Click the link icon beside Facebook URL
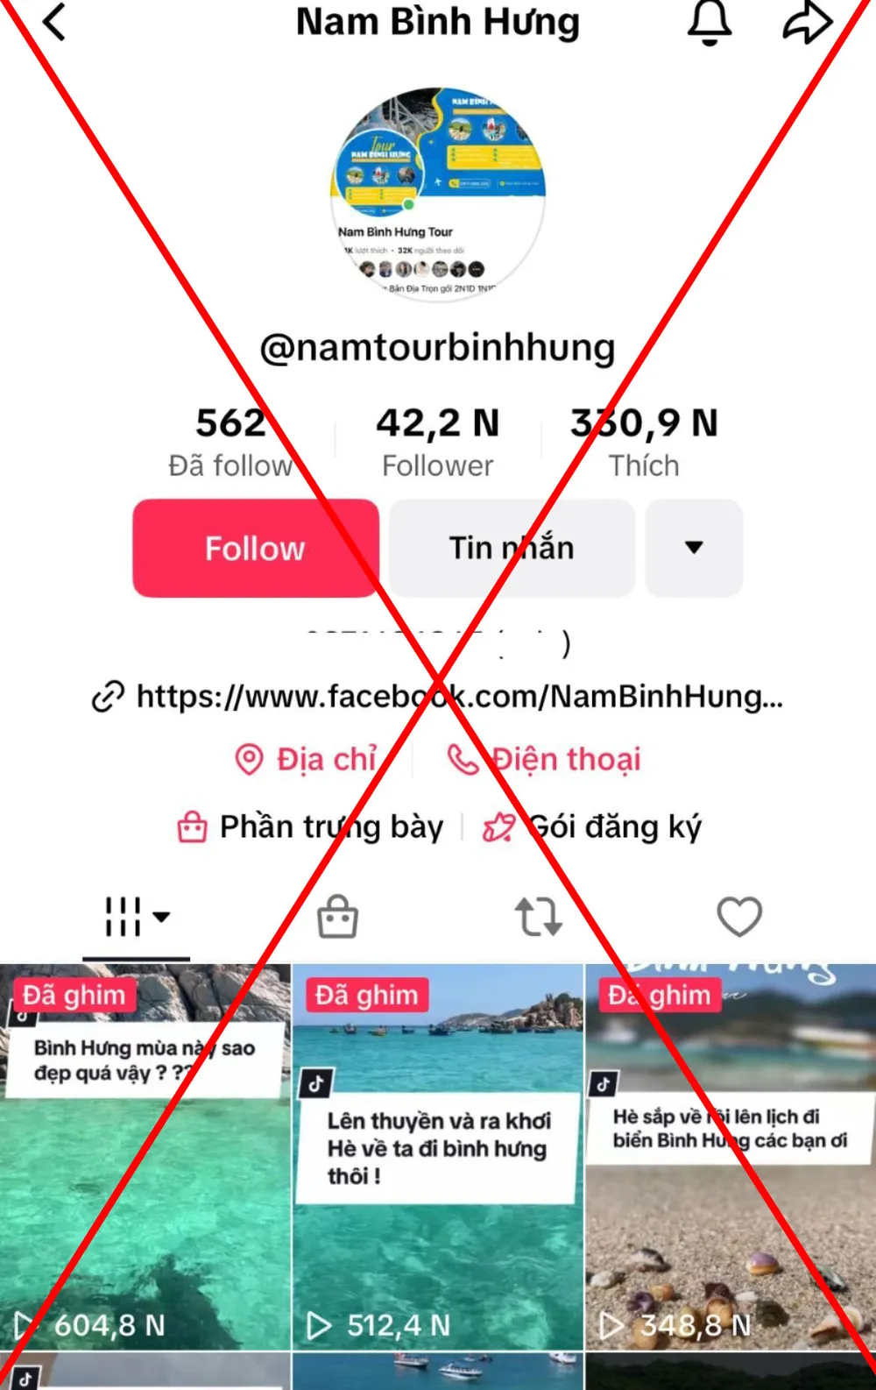This screenshot has width=876, height=1390. (108, 698)
